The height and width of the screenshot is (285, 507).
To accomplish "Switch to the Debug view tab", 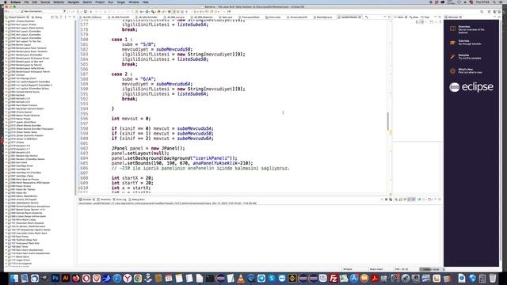I will (x=37, y=17).
